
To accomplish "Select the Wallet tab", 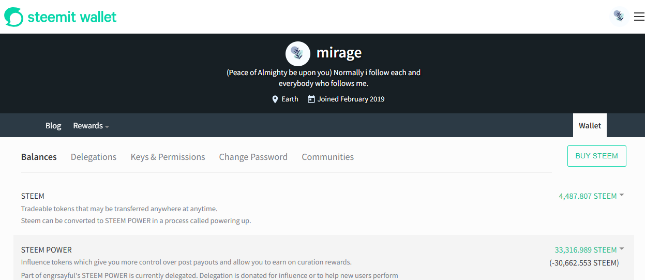I will [x=590, y=125].
